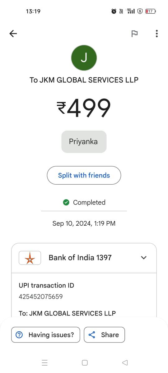Tap the green Completed checkmark icon

(x=66, y=202)
